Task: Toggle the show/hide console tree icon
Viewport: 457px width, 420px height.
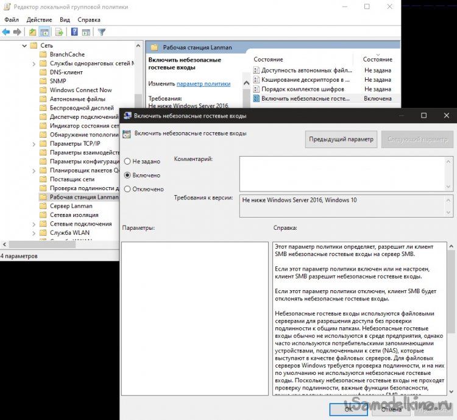Action: [44, 32]
